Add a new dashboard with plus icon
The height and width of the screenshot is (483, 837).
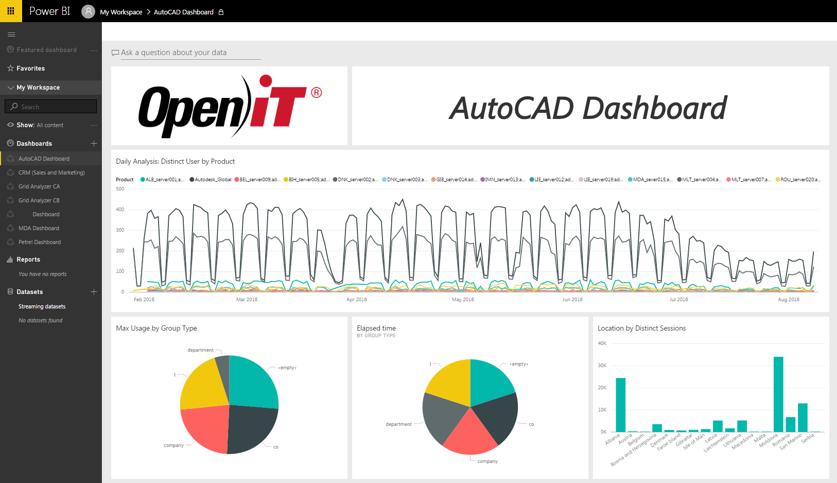coord(94,143)
